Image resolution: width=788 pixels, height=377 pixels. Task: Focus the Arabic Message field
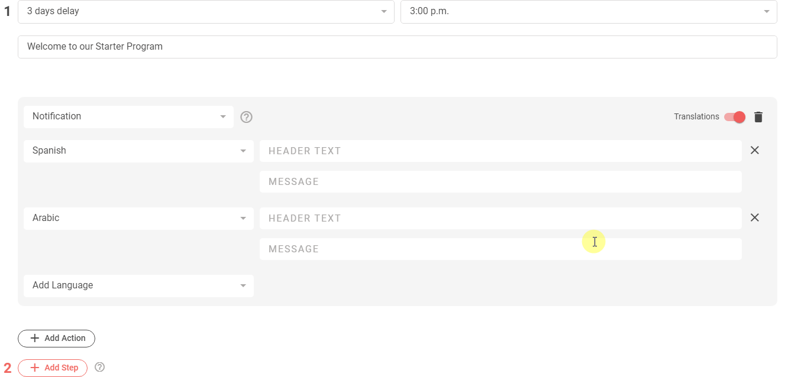(500, 249)
